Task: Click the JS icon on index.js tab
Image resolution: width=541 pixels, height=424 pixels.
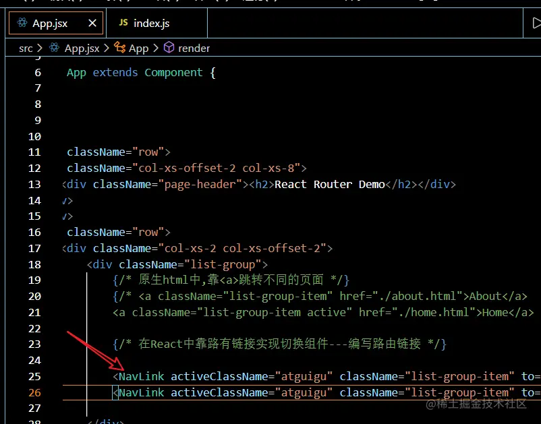Action: (123, 23)
